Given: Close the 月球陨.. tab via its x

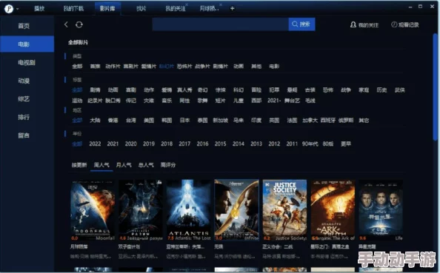Looking at the screenshot, I should [221, 4].
